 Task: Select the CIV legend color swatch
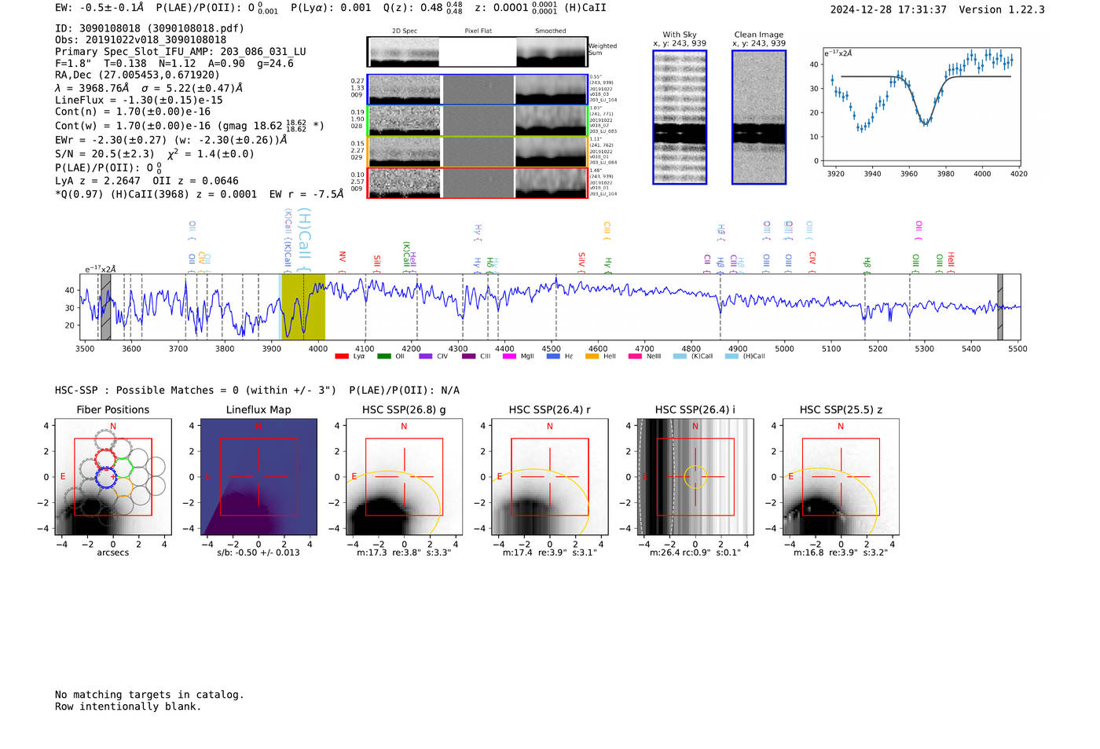[x=426, y=356]
